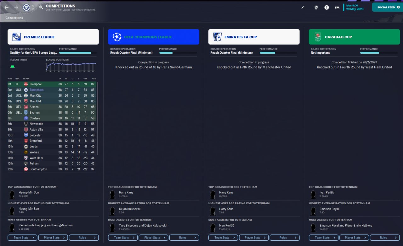This screenshot has width=403, height=246.
Task: Select Southampton team name in the table
Action: pyautogui.click(x=38, y=169)
